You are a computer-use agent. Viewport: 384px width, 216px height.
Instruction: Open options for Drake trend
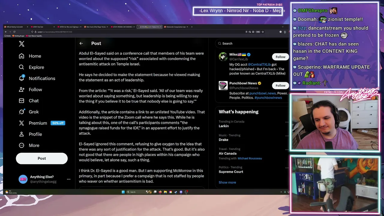click(x=287, y=136)
